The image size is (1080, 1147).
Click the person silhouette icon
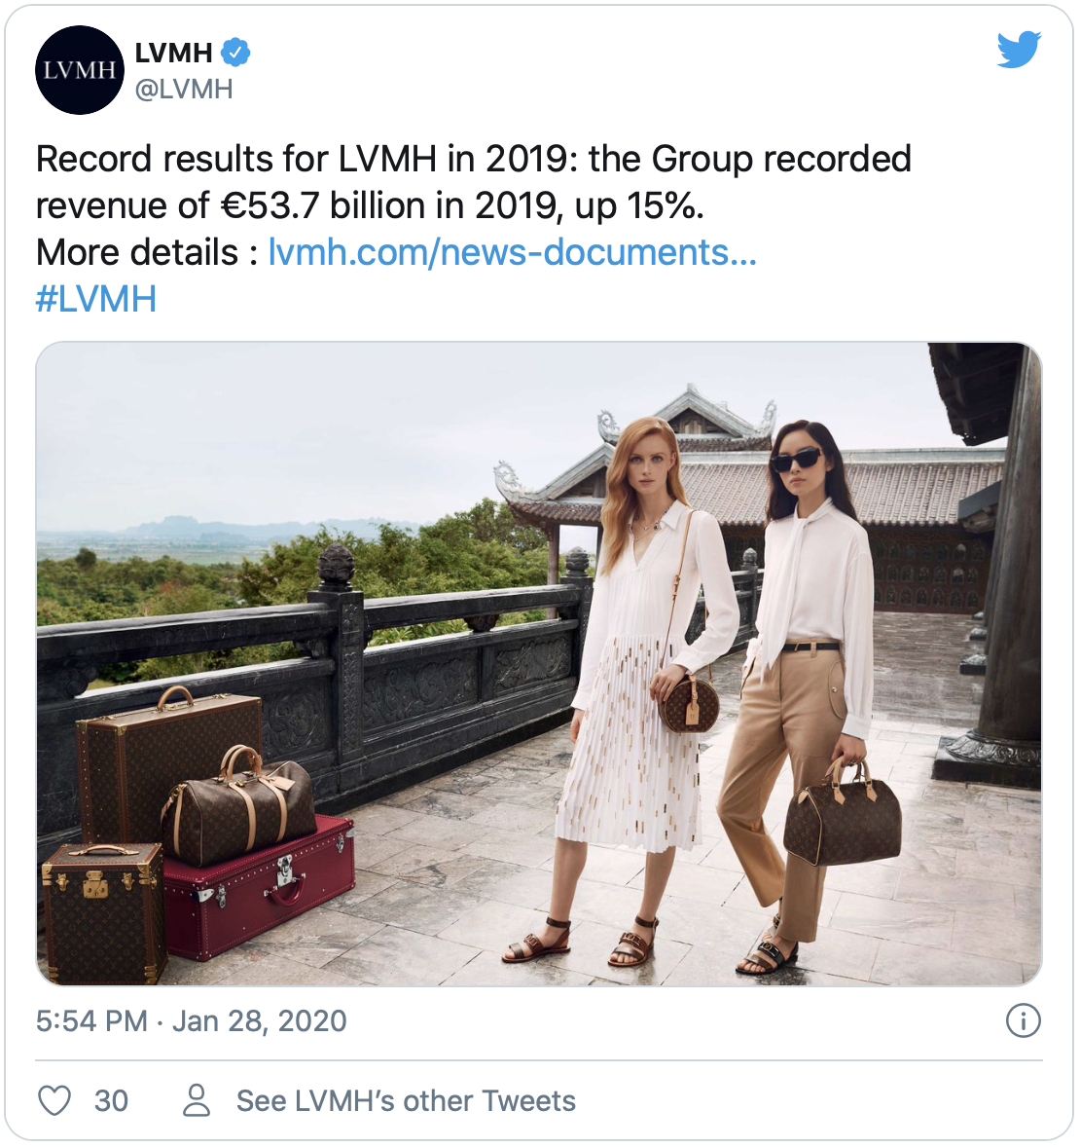tap(196, 1100)
